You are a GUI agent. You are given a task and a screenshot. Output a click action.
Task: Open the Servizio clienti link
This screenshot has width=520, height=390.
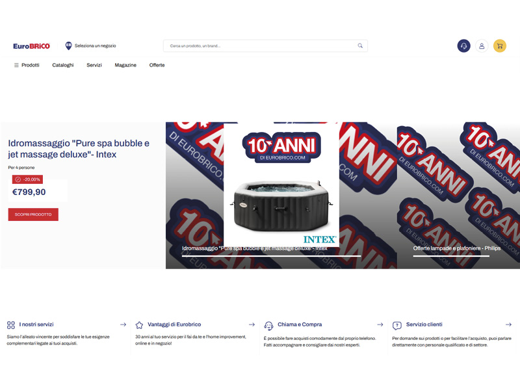point(424,324)
